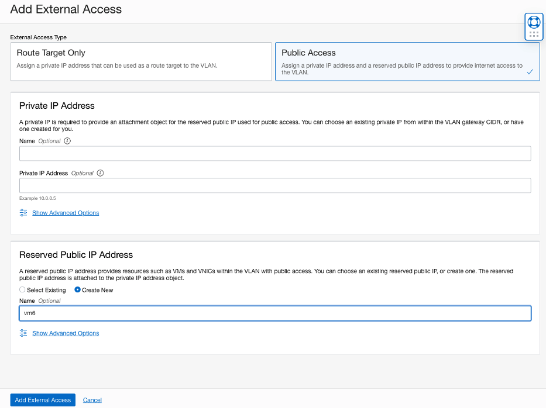Viewport: 546px width, 414px height.
Task: Click info icon beside Private IP Address label
Action: [99, 172]
